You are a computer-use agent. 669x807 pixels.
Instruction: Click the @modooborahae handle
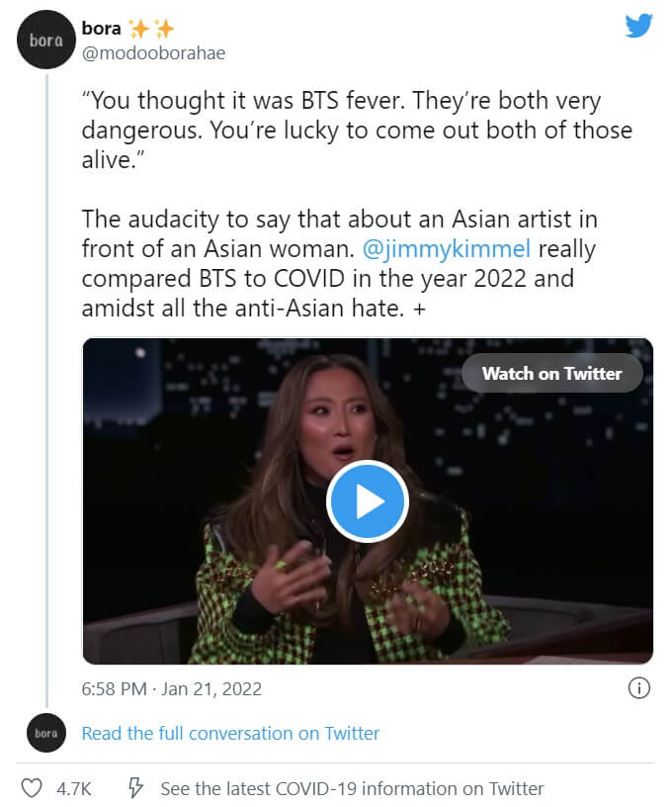pyautogui.click(x=153, y=53)
